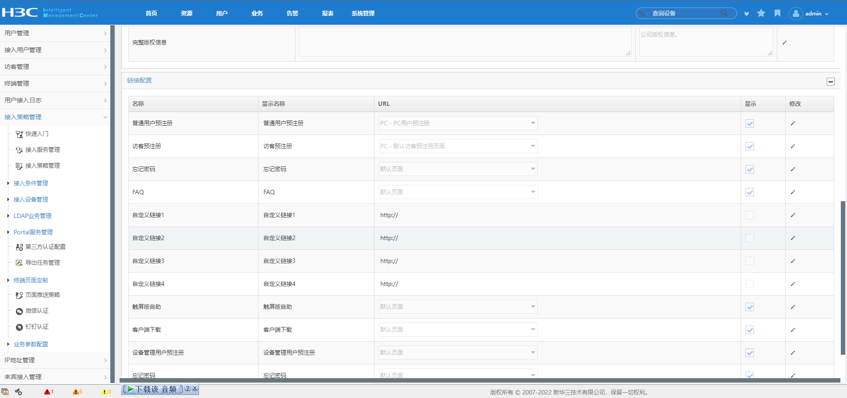
Task: Open URL dropdown for 客户端下载
Action: point(458,330)
